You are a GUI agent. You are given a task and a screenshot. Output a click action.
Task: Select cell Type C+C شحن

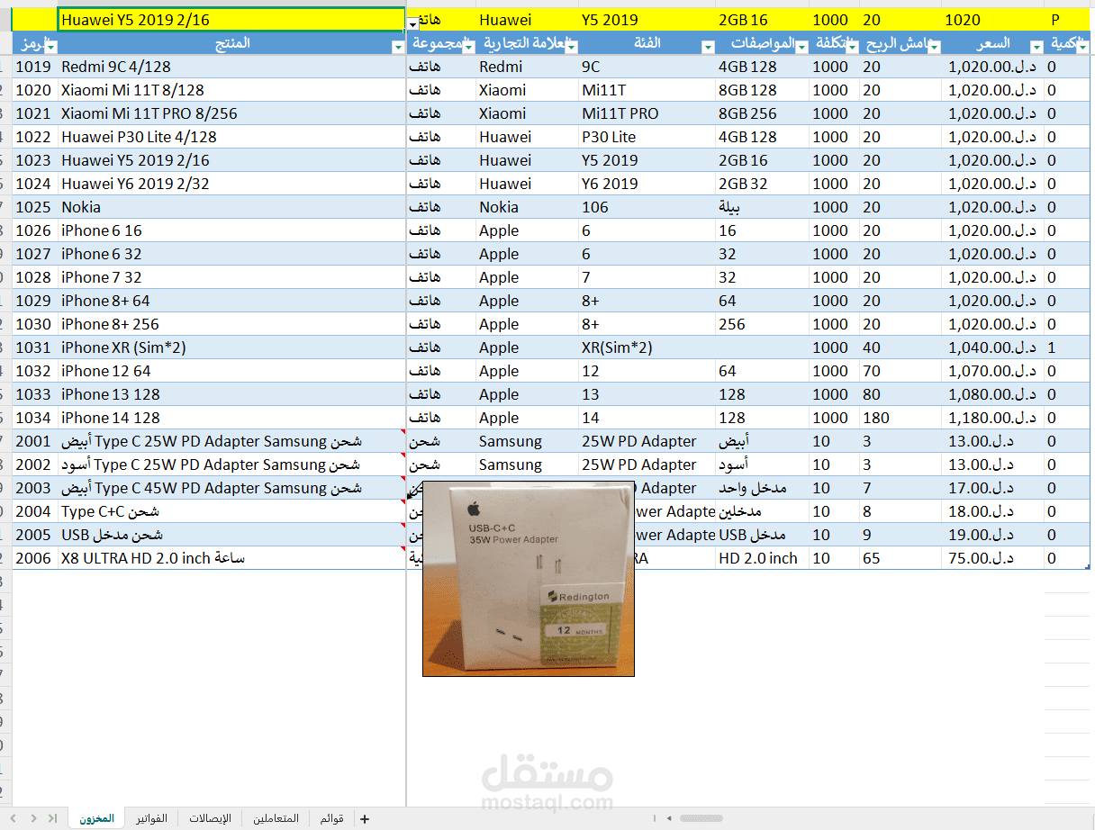coord(231,511)
